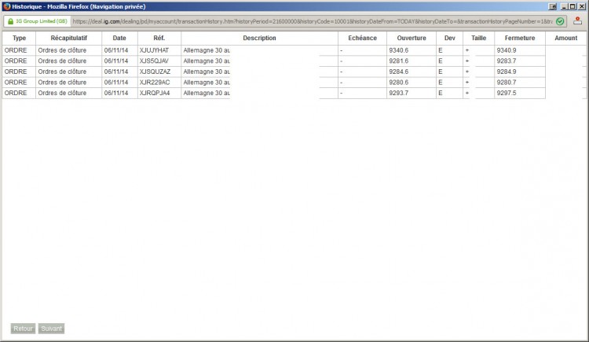Screen dimensions: 589x342
Task: Open IG Group Limited site identity badge
Action: (38, 21)
